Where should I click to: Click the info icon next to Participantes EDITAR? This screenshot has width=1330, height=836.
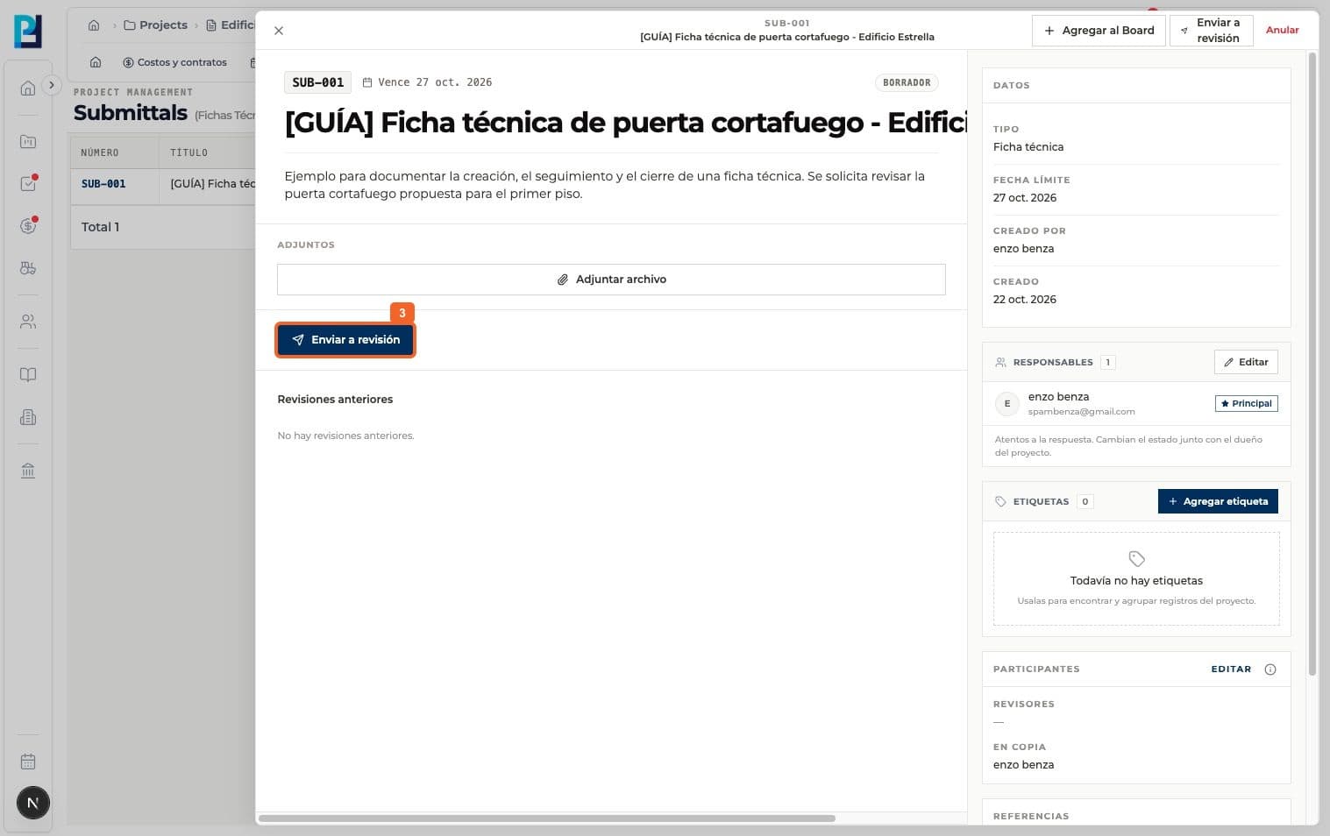coord(1270,670)
